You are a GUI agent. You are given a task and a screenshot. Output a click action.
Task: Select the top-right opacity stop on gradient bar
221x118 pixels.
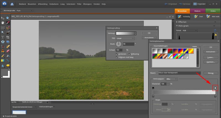tap(215, 88)
